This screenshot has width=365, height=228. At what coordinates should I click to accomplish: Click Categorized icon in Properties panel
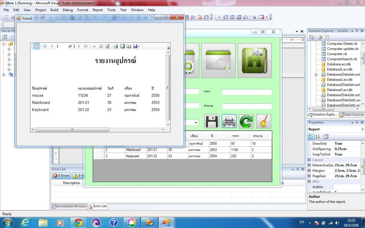[311, 137]
